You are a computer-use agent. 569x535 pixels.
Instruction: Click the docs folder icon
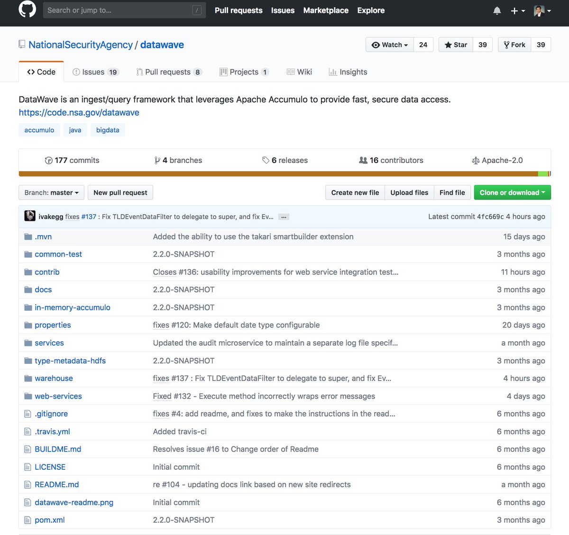[28, 290]
